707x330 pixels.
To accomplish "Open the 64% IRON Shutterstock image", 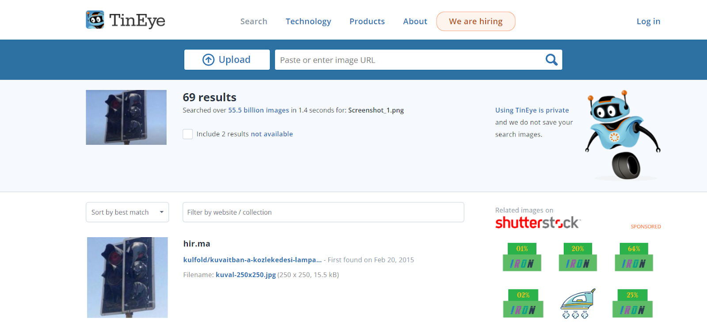I will point(634,257).
